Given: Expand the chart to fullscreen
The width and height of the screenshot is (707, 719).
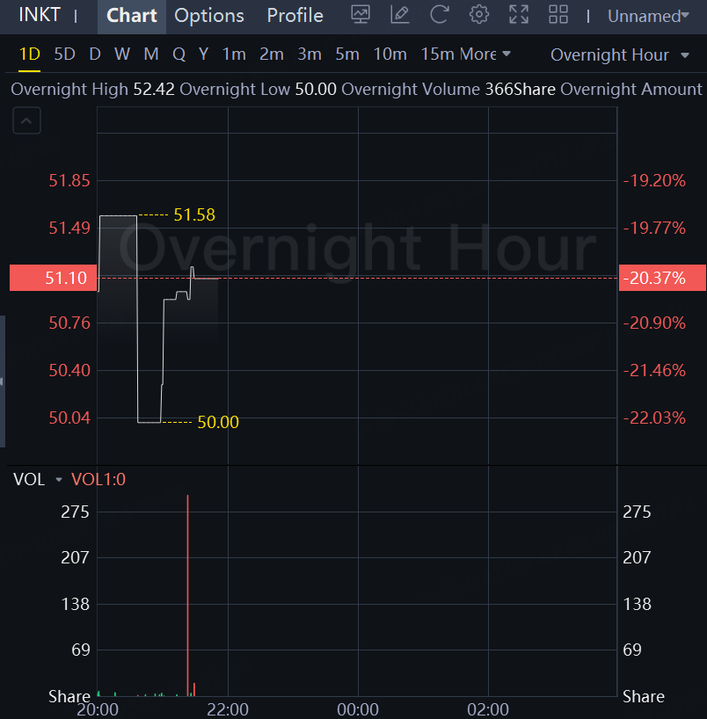Looking at the screenshot, I should (519, 15).
